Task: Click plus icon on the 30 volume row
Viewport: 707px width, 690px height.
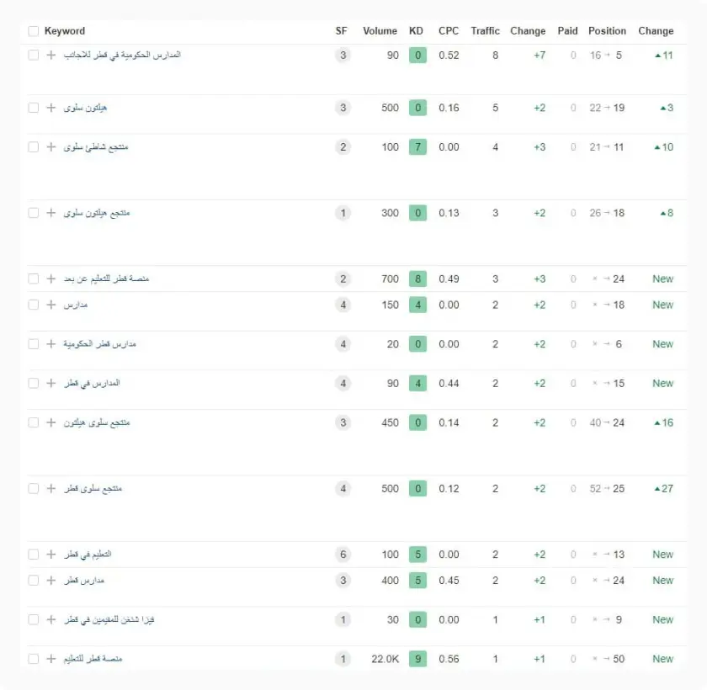Action: (50, 619)
